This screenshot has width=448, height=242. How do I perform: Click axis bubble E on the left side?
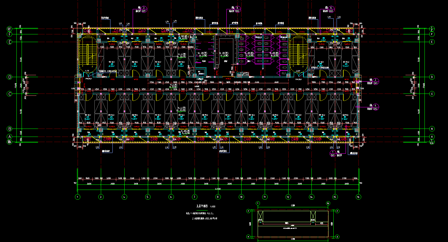[x=10, y=42]
